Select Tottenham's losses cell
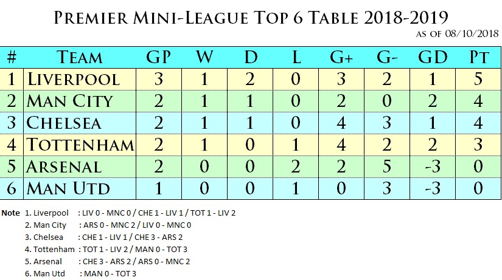502x280 pixels. click(296, 145)
